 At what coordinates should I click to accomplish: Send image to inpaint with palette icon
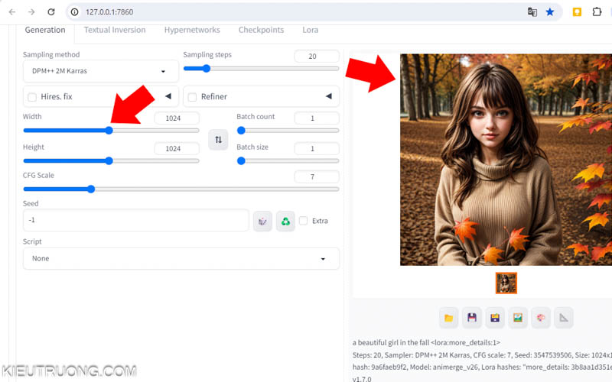click(x=541, y=318)
